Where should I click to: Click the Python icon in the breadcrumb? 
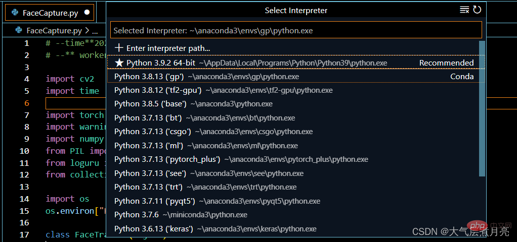19,30
